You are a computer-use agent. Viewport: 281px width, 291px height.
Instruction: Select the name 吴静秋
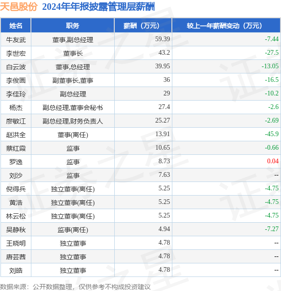pos(16,230)
